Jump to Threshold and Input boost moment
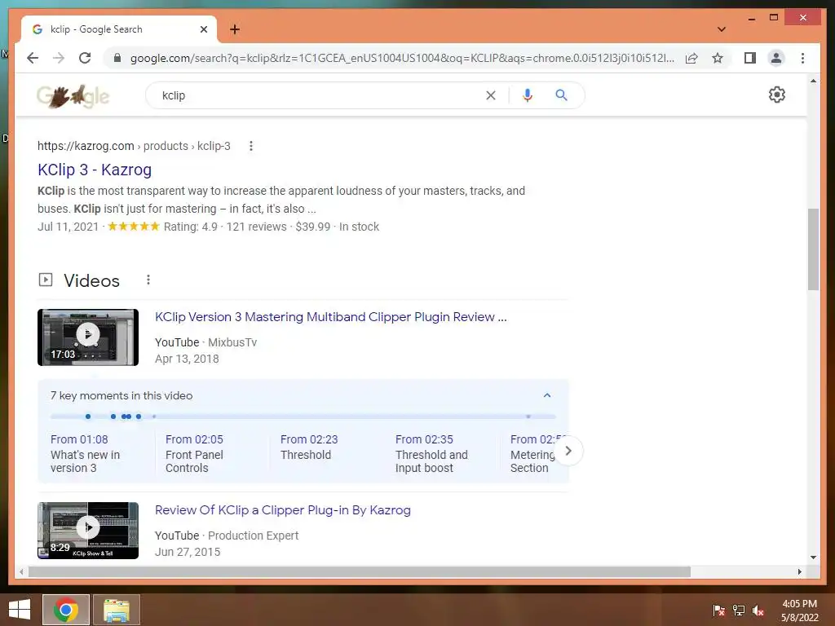The image size is (835, 626). pyautogui.click(x=431, y=453)
